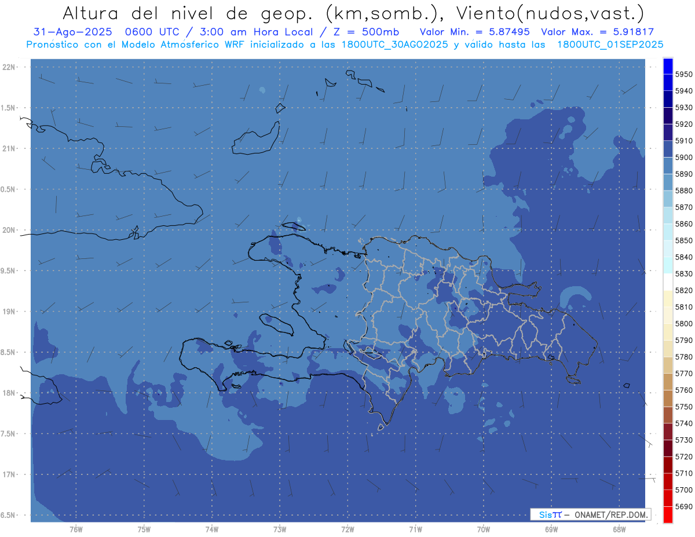Click the "22N" latitude label
Viewport: 695px width, 537px height.
[9, 67]
